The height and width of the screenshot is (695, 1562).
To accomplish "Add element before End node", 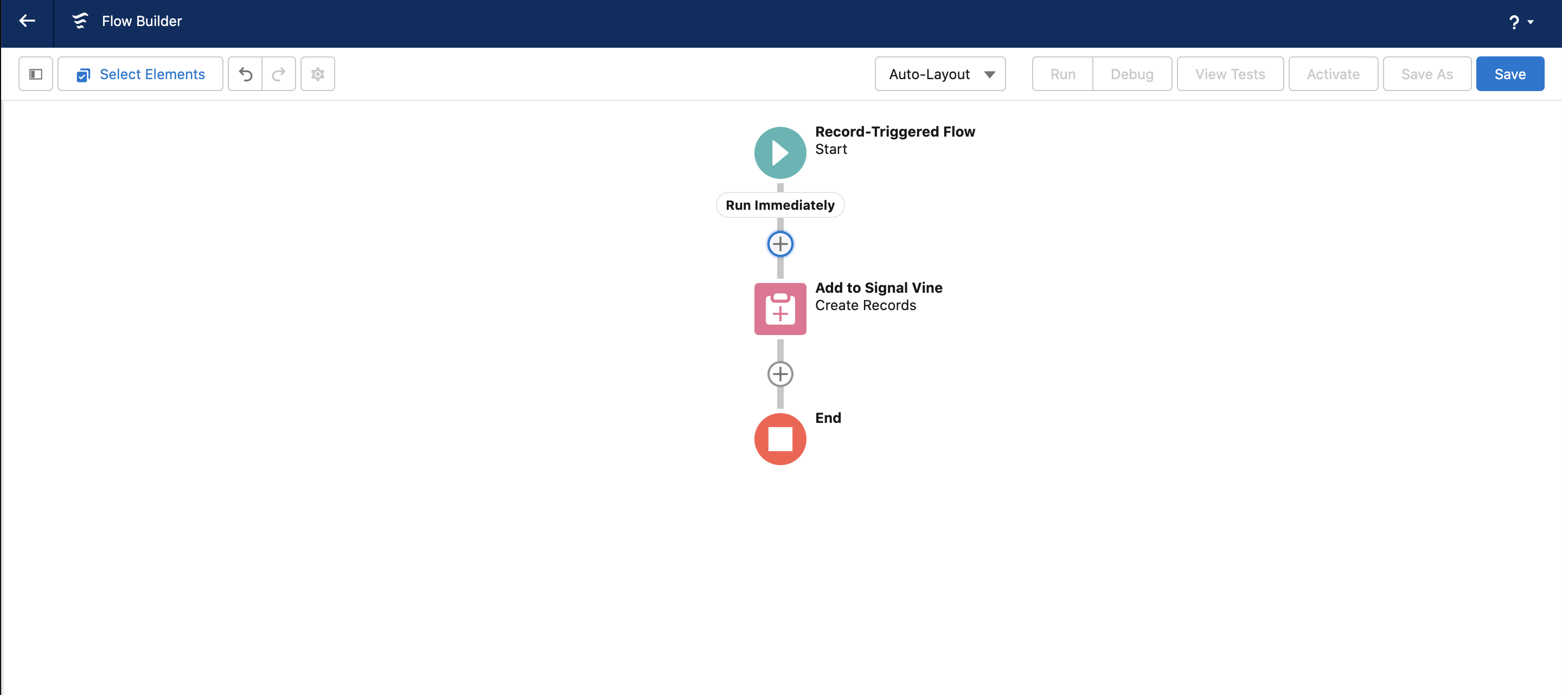I will coord(780,375).
